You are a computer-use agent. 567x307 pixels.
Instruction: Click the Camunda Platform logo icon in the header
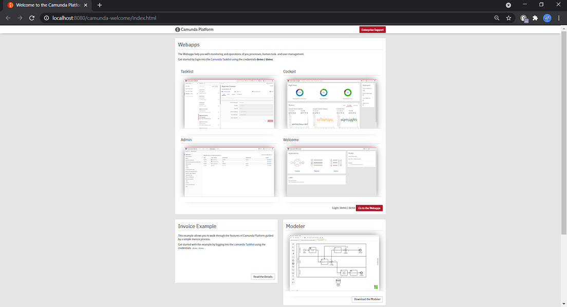(177, 29)
